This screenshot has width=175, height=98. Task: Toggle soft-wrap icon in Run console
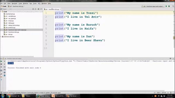click(x=5, y=67)
